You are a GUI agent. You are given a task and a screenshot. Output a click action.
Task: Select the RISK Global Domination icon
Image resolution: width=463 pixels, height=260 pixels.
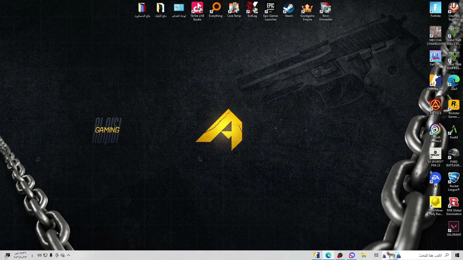pos(454,207)
